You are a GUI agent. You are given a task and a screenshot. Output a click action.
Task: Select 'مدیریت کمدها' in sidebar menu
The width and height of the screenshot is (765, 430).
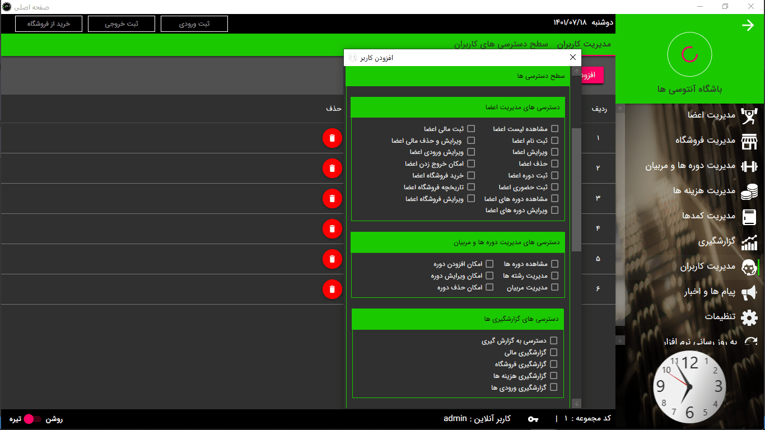tap(708, 216)
